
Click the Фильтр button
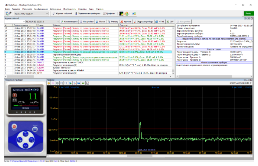(113, 22)
